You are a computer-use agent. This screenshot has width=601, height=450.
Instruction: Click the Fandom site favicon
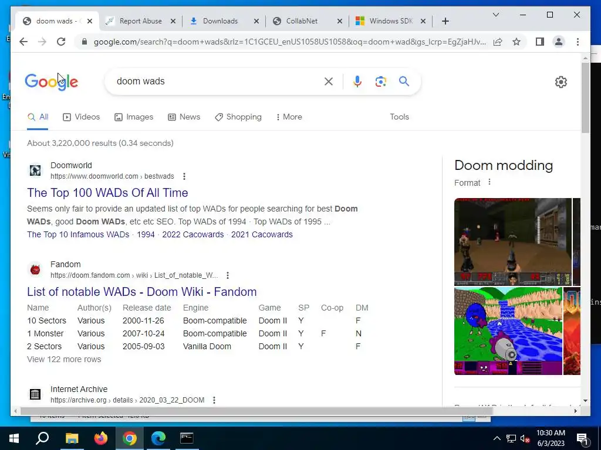coord(35,270)
